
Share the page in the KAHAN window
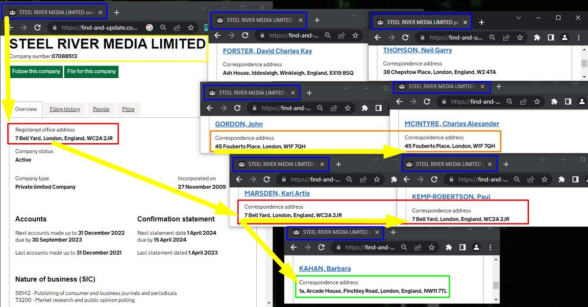click(417, 247)
